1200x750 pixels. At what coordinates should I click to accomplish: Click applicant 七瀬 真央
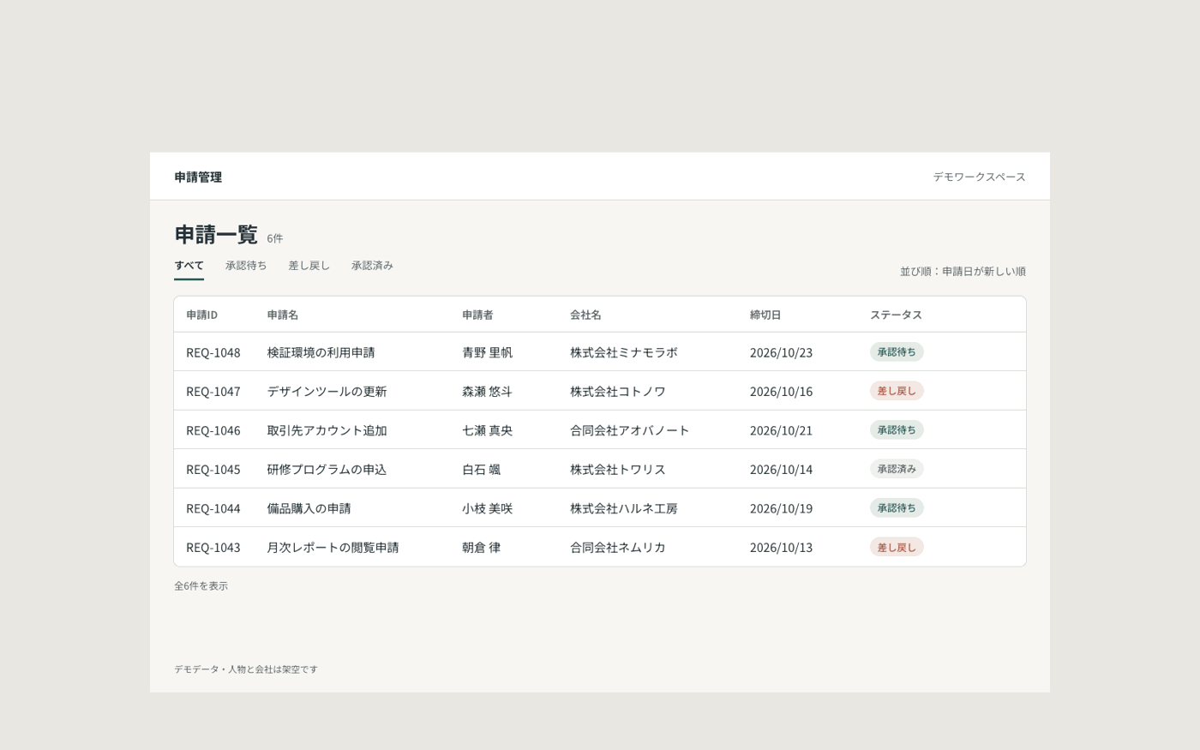pyautogui.click(x=487, y=430)
